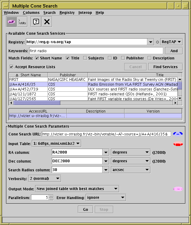This screenshot has height=225, width=191.
Task: Toggle Accept Resource Lists checkbox
Action: click(x=12, y=67)
